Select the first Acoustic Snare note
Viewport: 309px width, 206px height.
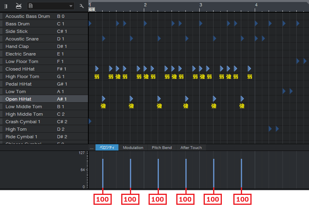tap(103, 38)
